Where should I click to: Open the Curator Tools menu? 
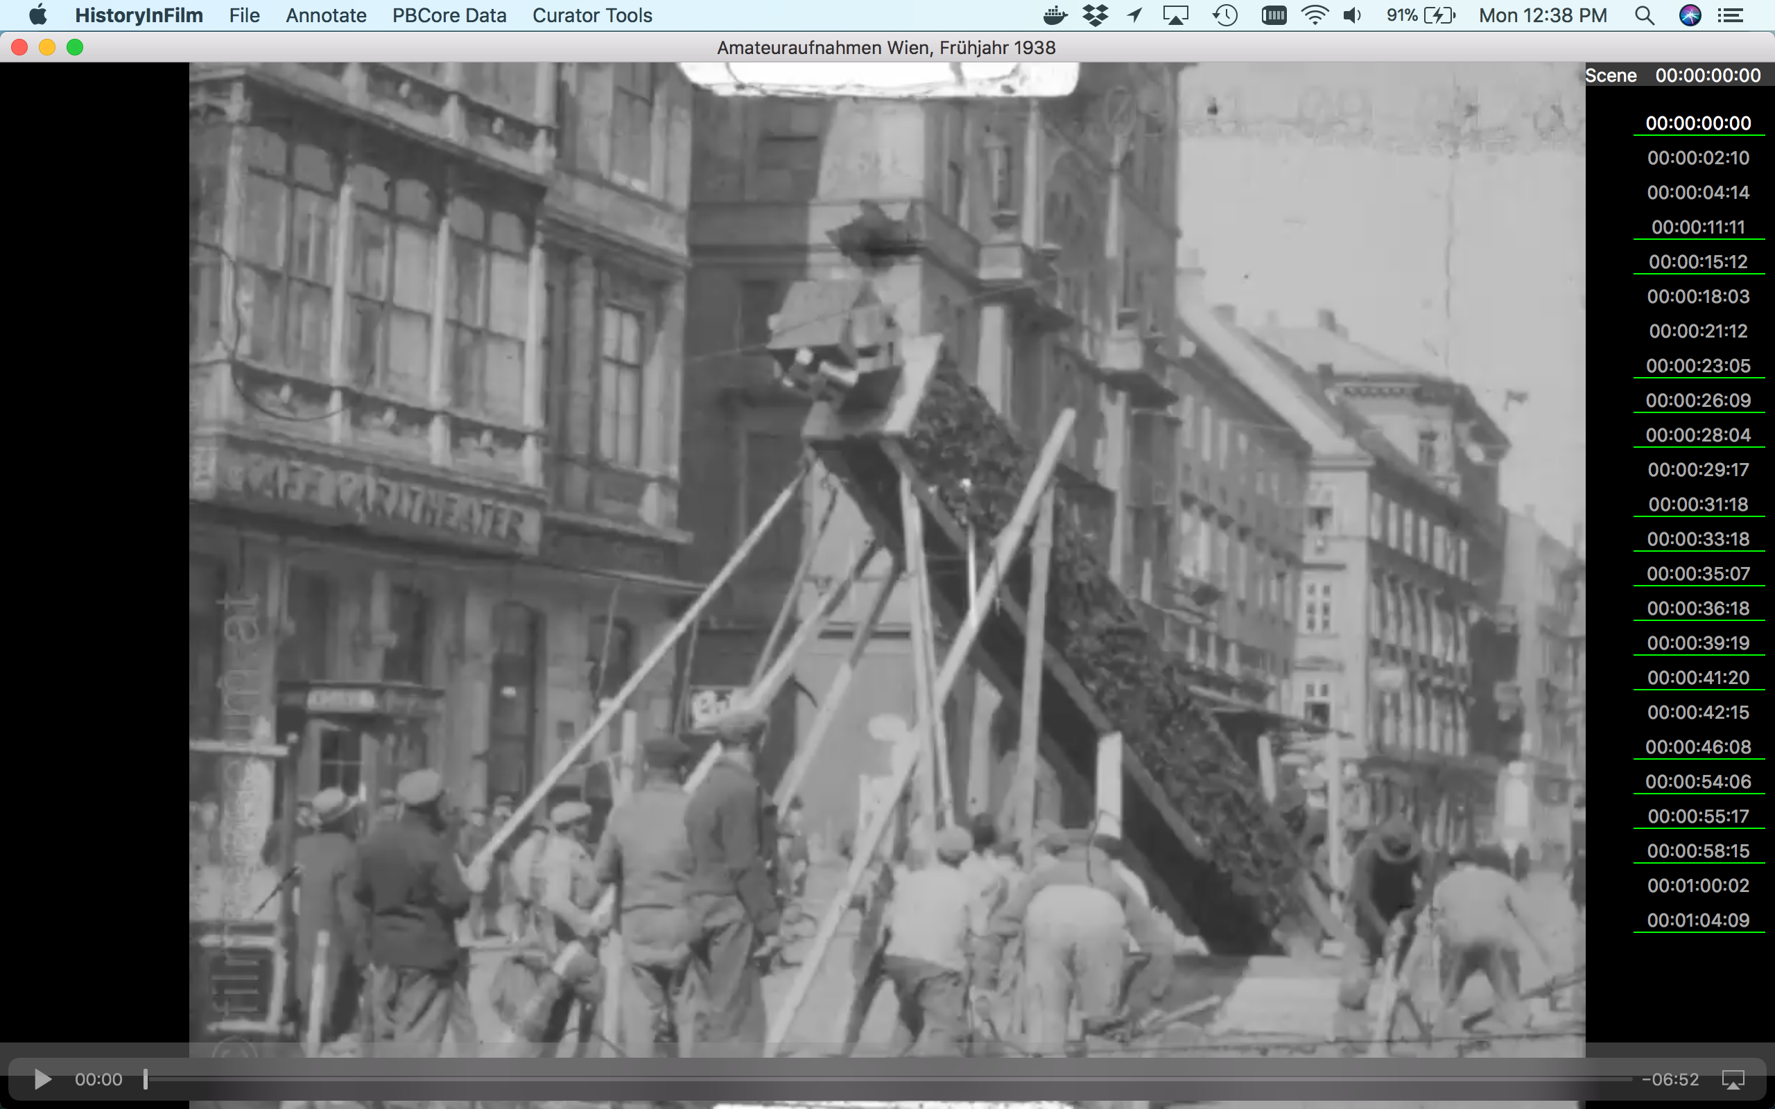click(591, 15)
